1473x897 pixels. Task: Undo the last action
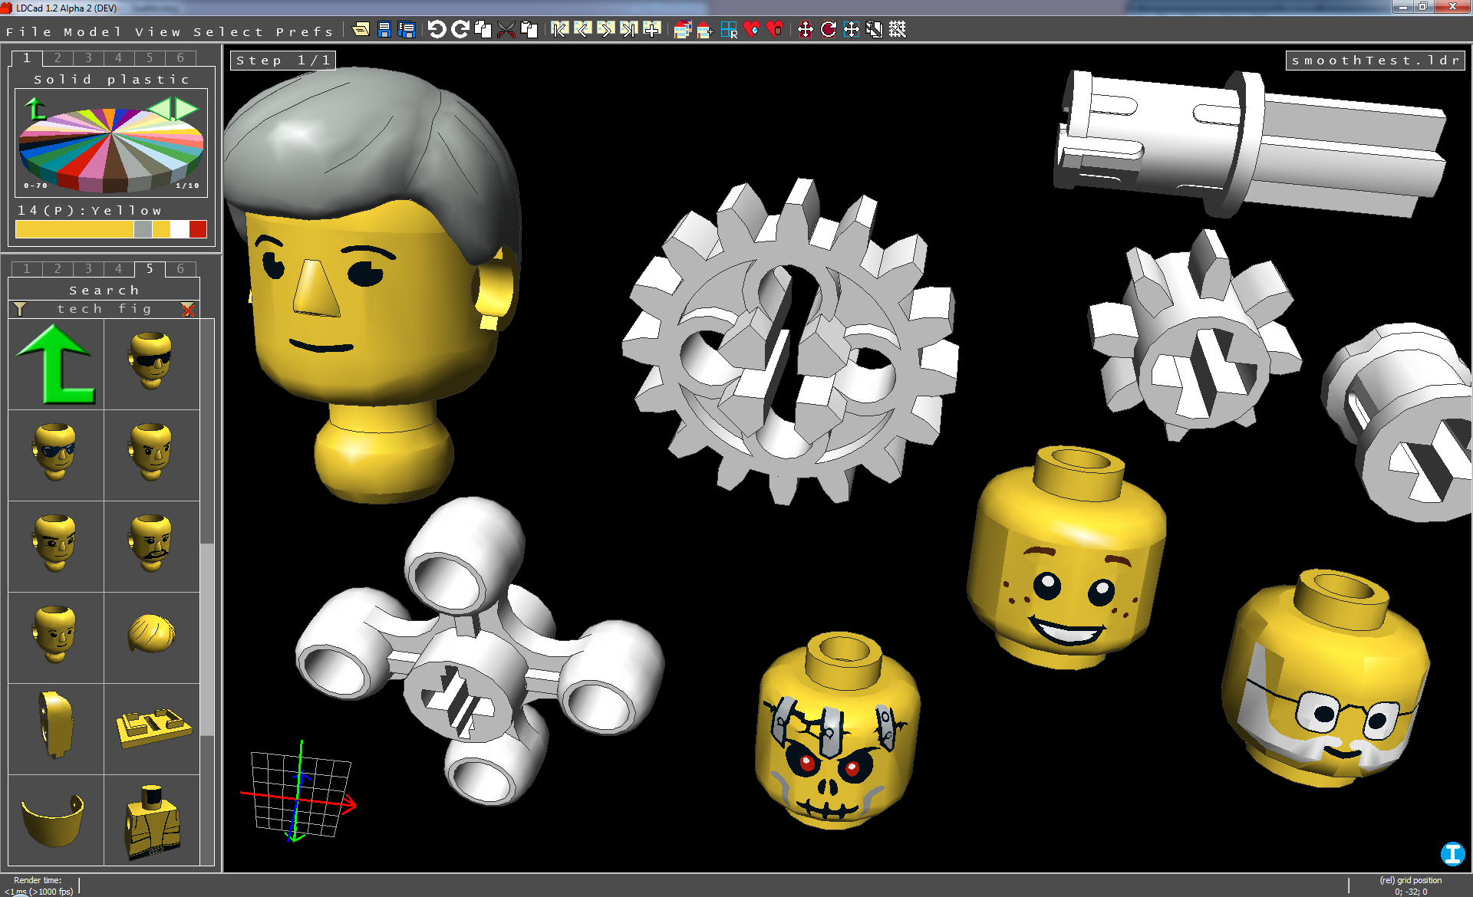pyautogui.click(x=437, y=30)
